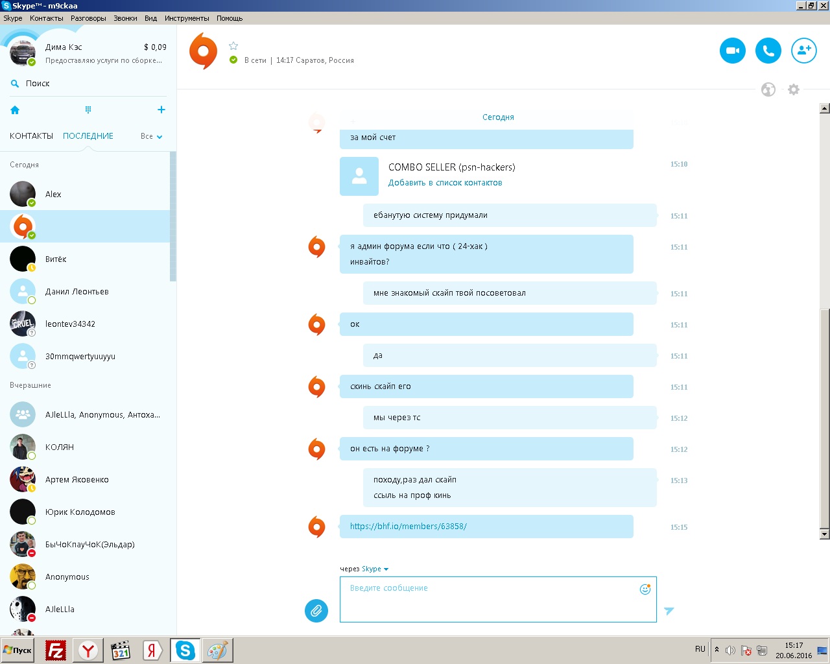Open the Paint app in the taskbar

[217, 650]
